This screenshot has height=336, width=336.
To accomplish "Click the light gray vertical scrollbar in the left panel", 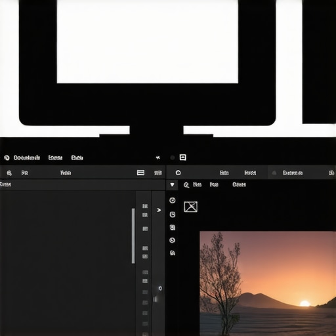I will 133,236.
